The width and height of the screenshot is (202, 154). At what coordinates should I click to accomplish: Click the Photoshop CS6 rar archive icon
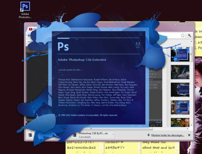point(74,135)
